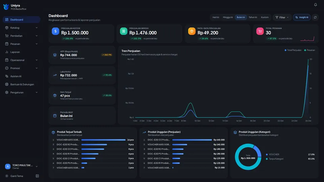This screenshot has width=324, height=182.
Task: Toggle Pesanan series in chart legend
Action: tap(309, 50)
